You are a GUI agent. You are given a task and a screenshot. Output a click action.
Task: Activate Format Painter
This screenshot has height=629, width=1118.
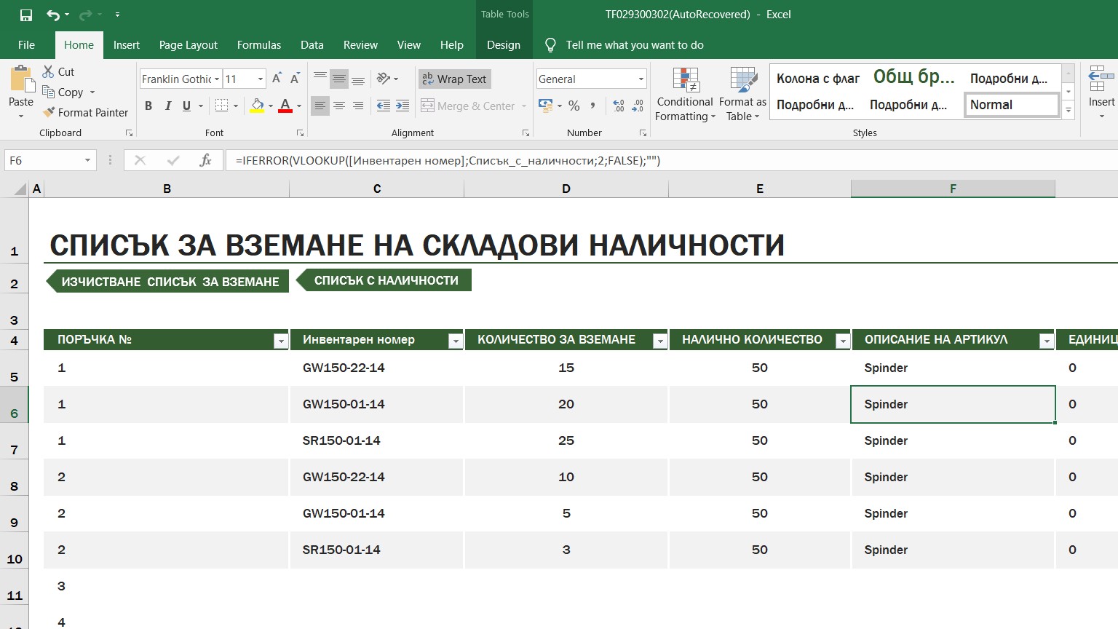click(85, 112)
